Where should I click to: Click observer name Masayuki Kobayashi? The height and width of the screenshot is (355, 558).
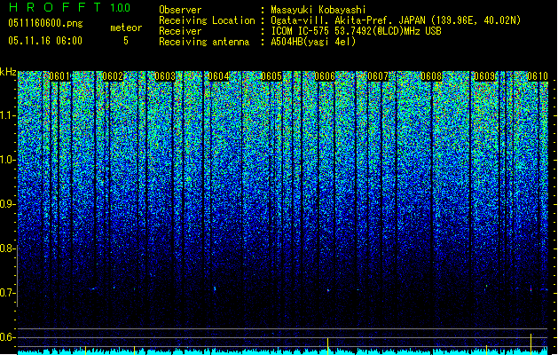point(318,10)
